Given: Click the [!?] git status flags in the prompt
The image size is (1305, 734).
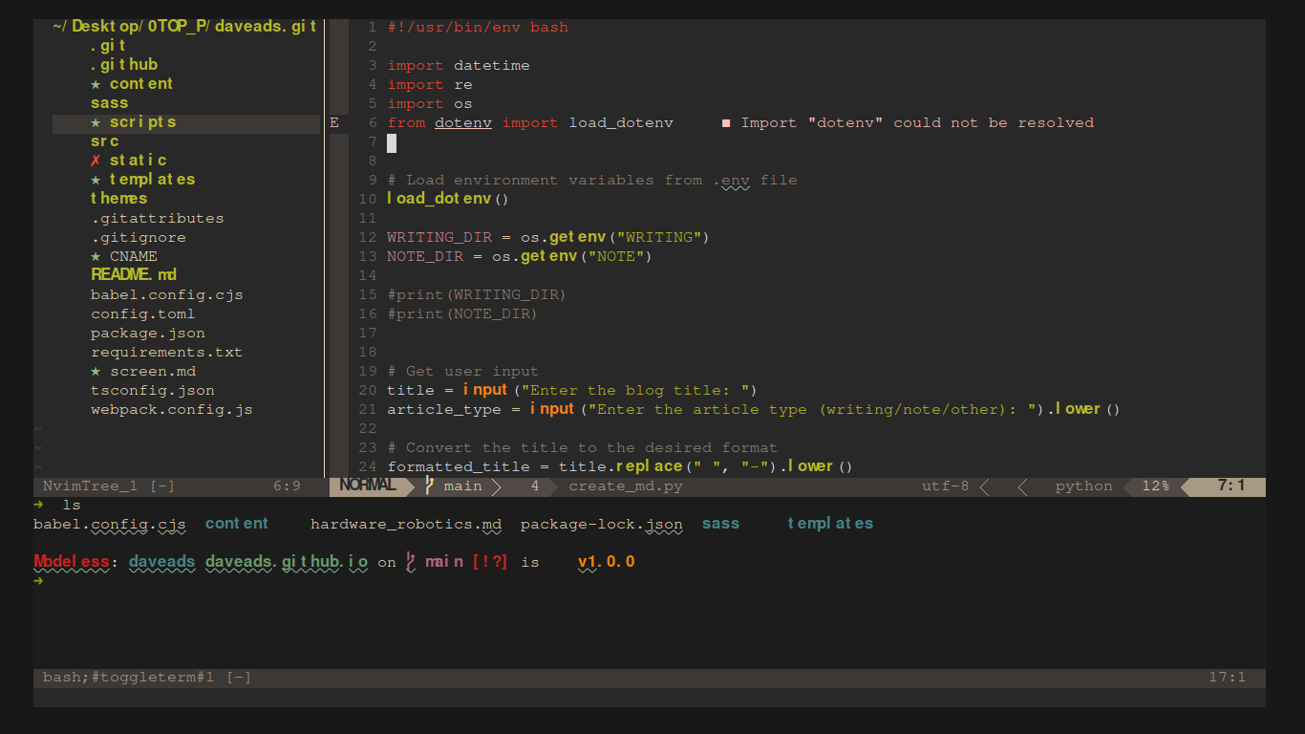Looking at the screenshot, I should [490, 562].
